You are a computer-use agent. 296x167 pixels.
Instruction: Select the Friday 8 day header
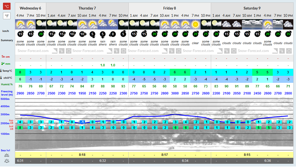point(169,8)
